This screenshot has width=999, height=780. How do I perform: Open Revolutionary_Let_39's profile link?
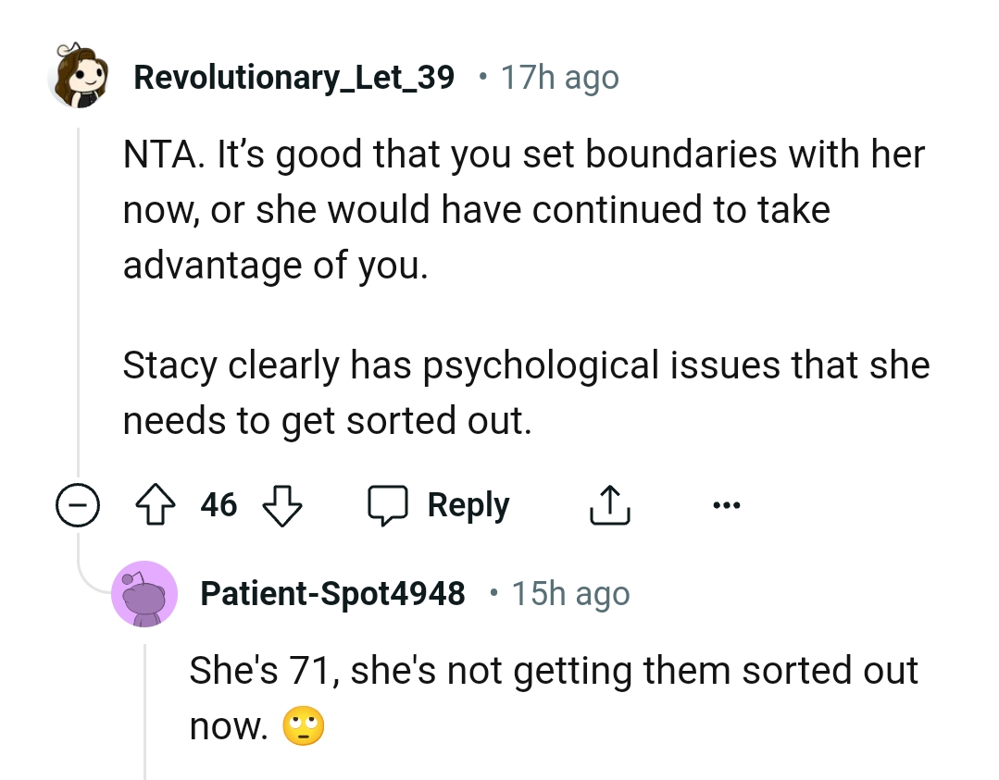point(294,77)
